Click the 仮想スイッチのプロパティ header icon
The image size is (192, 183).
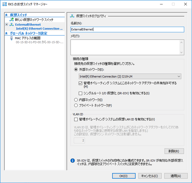[x=72, y=16]
